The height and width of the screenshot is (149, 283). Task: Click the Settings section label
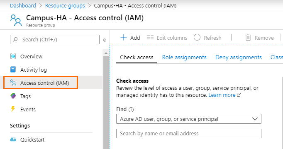click(x=20, y=125)
